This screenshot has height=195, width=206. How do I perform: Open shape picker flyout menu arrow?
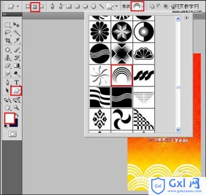[186, 17]
